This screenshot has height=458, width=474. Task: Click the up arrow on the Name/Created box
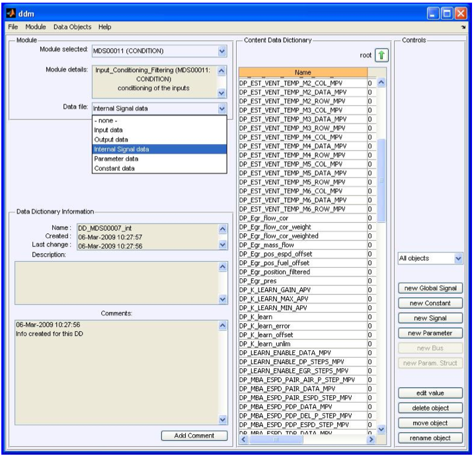pos(223,229)
